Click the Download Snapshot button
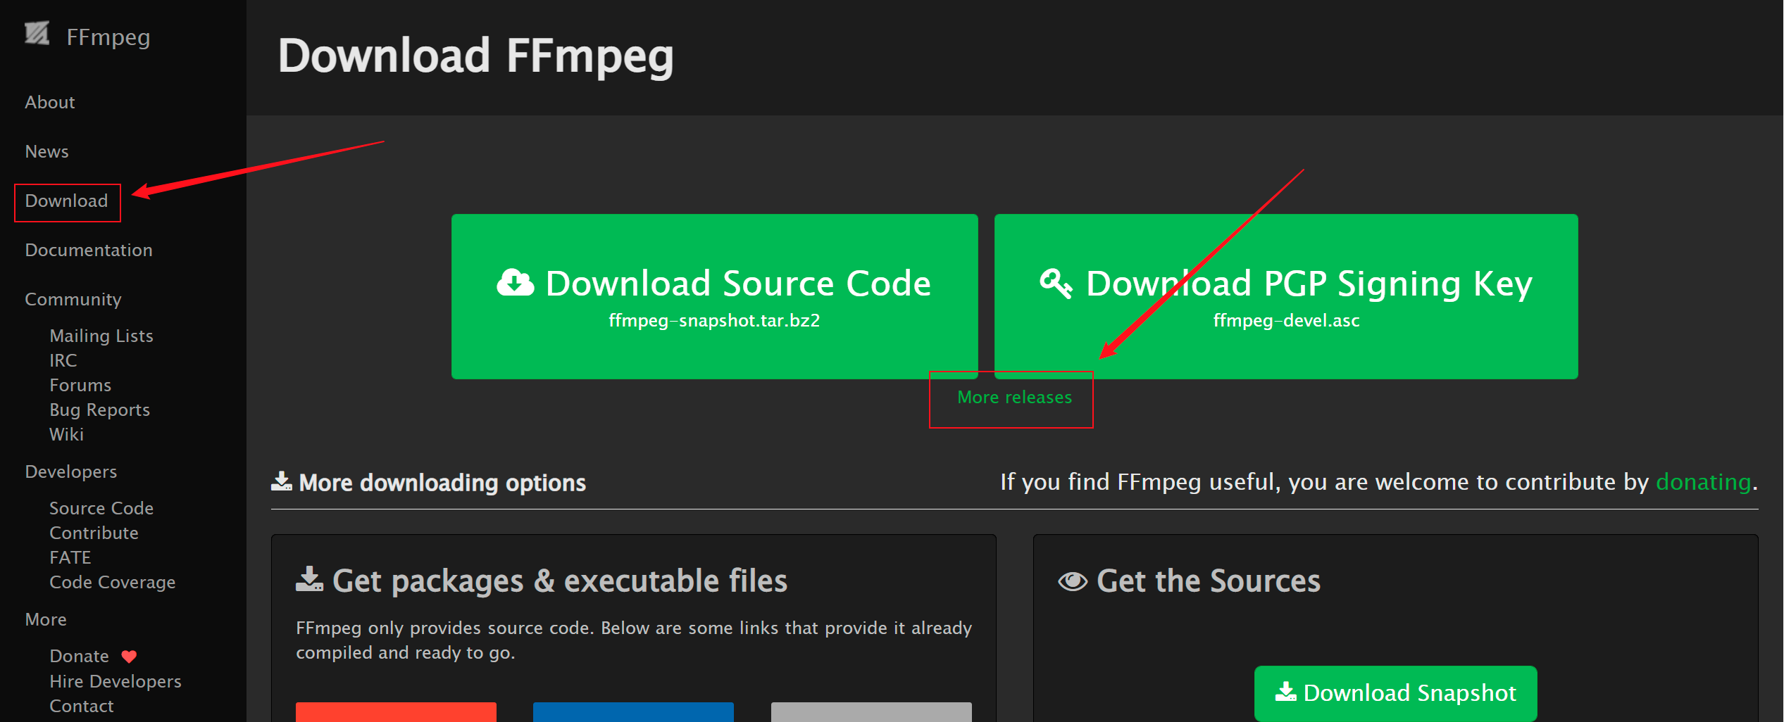 [x=1395, y=693]
